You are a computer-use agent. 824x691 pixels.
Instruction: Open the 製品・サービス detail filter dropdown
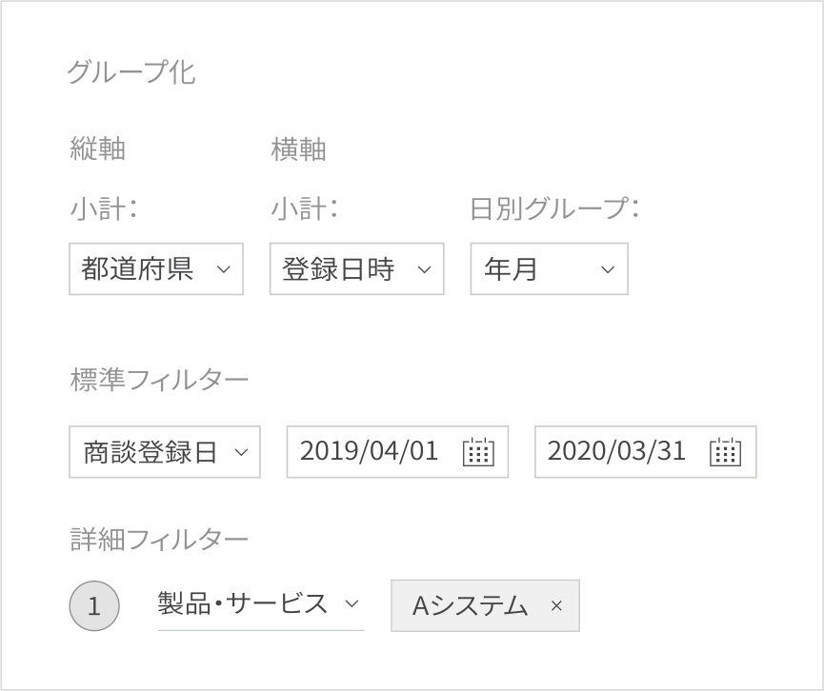pos(259,603)
